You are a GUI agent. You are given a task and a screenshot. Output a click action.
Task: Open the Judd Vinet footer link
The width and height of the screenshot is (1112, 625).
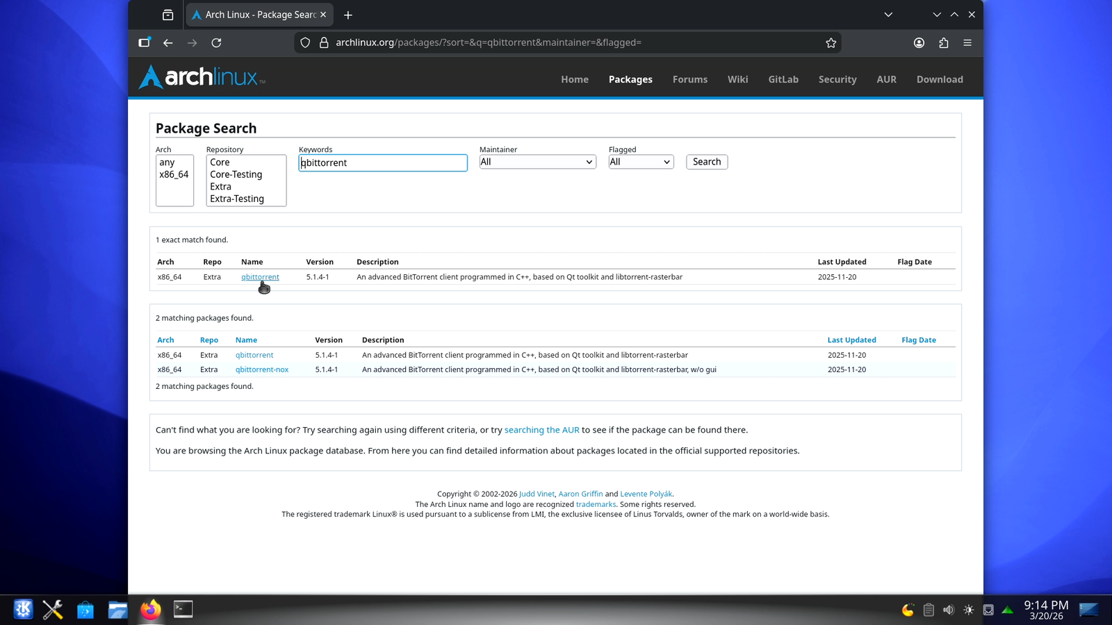point(537,494)
